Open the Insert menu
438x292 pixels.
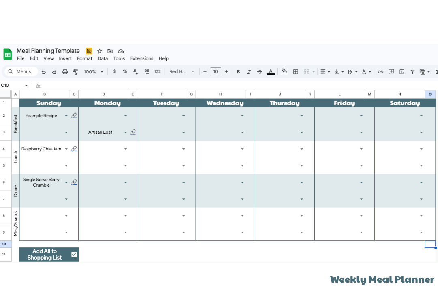click(65, 58)
